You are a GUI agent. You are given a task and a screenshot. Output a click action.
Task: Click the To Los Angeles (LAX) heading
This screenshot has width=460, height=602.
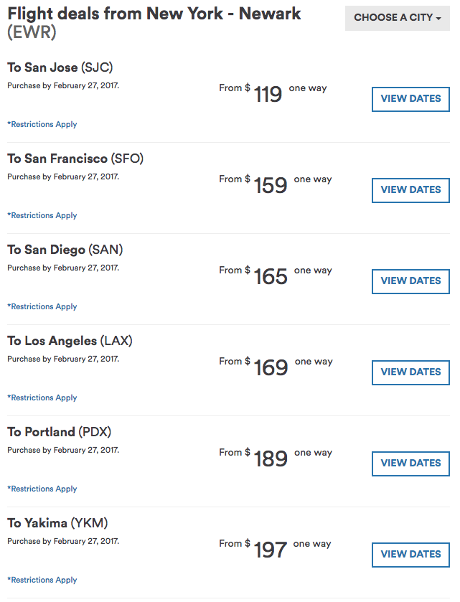point(70,341)
